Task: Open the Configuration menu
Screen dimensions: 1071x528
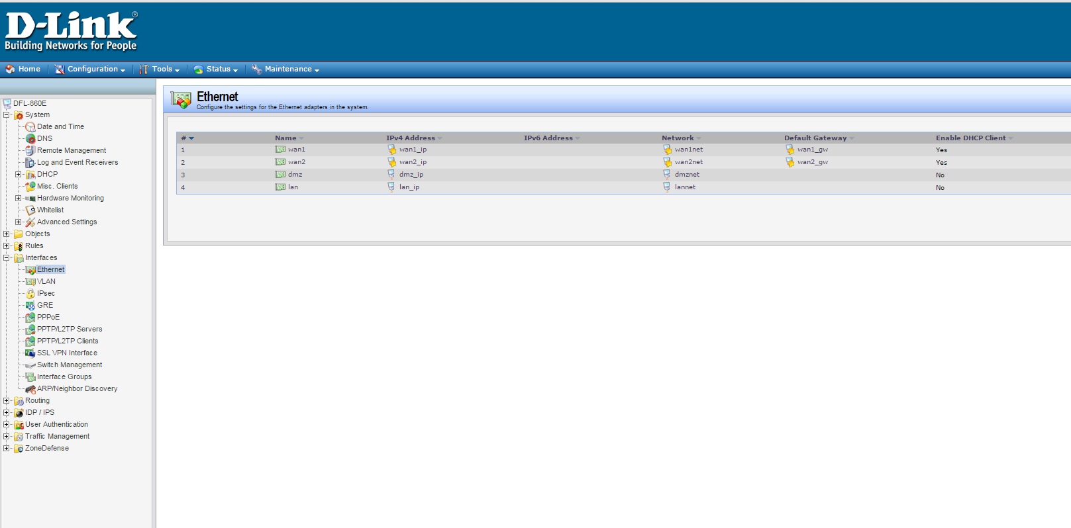Action: [x=90, y=69]
